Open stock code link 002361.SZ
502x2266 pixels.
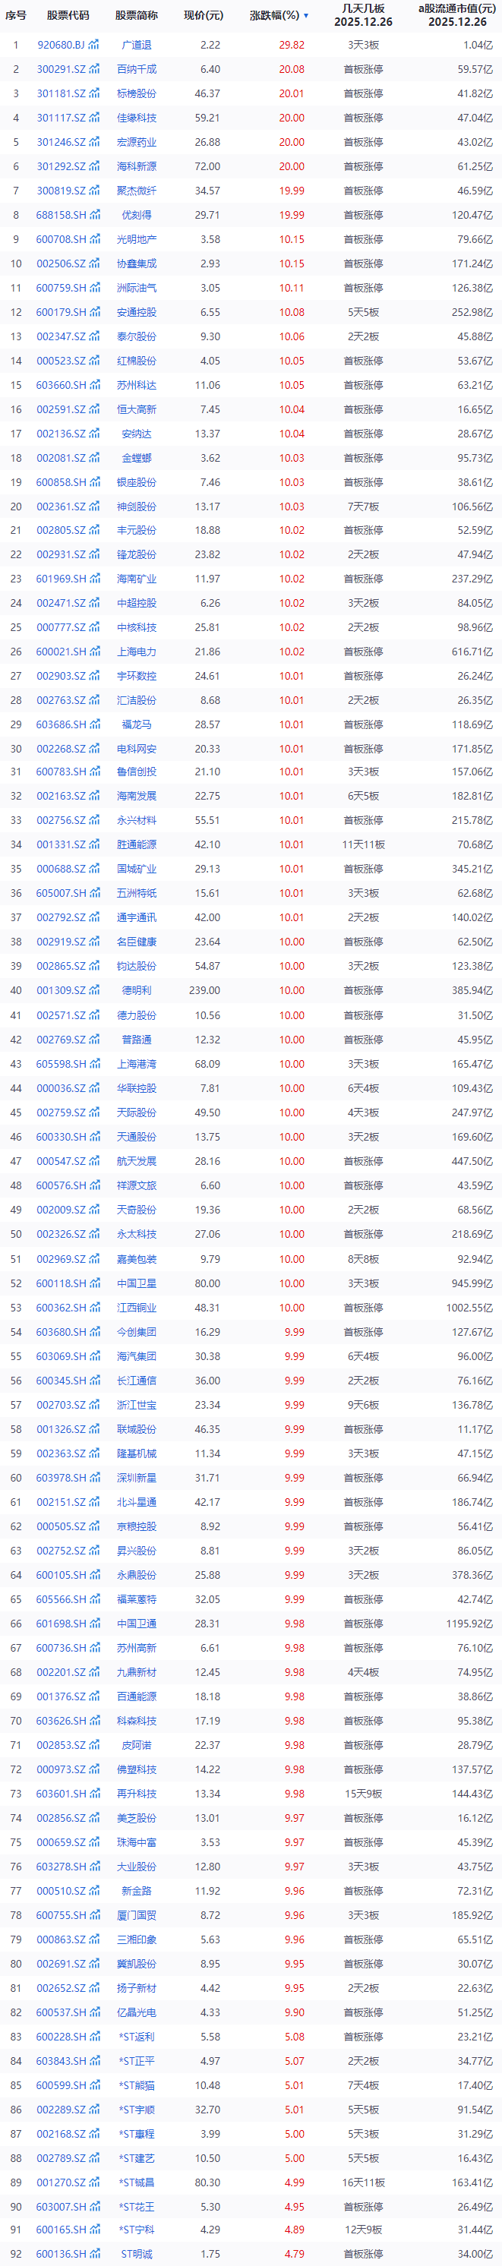pos(61,507)
